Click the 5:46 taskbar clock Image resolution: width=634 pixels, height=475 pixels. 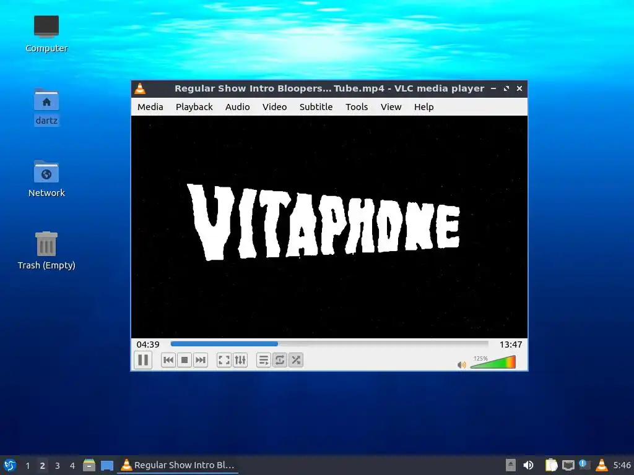pyautogui.click(x=622, y=465)
